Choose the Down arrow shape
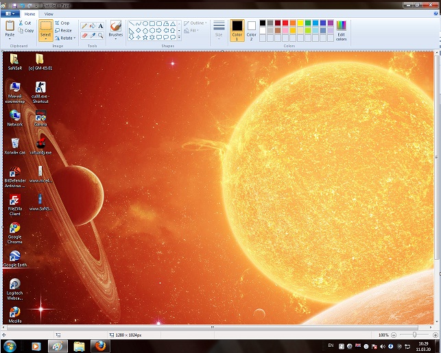 (132, 37)
